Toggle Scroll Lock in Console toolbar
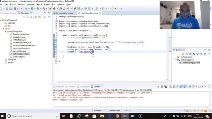 click(x=174, y=87)
